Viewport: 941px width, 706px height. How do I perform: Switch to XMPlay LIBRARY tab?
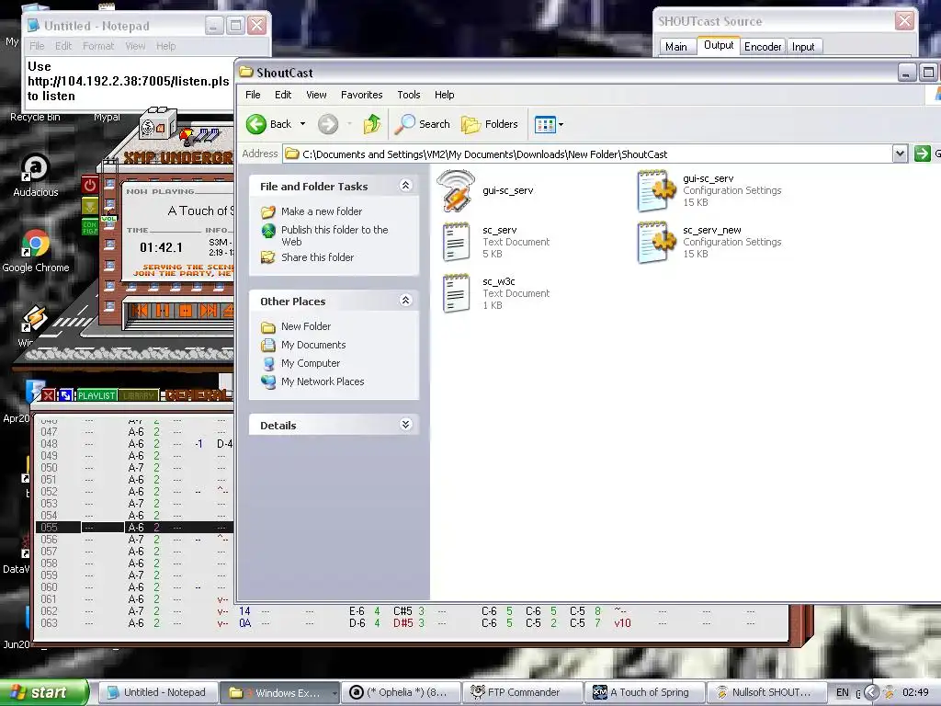point(139,395)
